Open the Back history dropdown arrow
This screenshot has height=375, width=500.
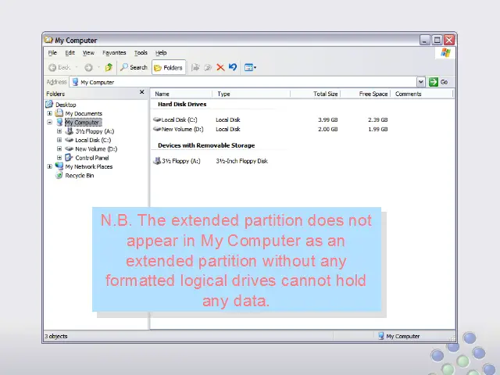click(x=77, y=67)
